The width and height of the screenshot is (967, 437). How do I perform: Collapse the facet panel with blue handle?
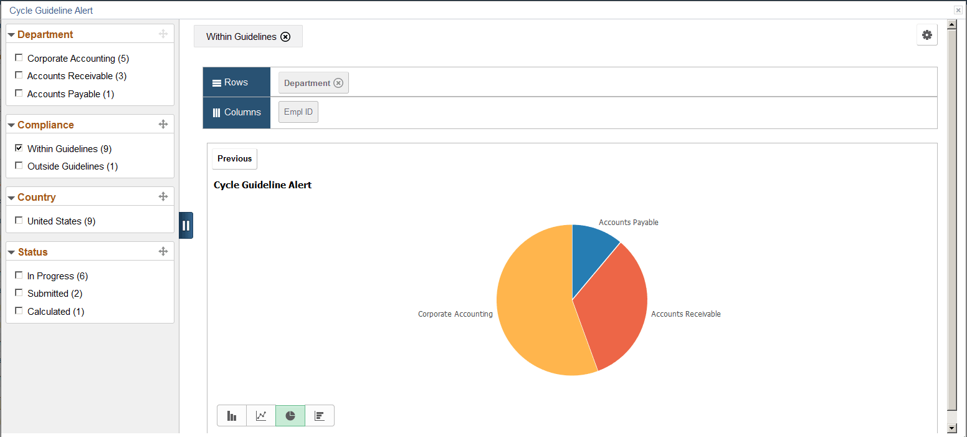pyautogui.click(x=186, y=225)
